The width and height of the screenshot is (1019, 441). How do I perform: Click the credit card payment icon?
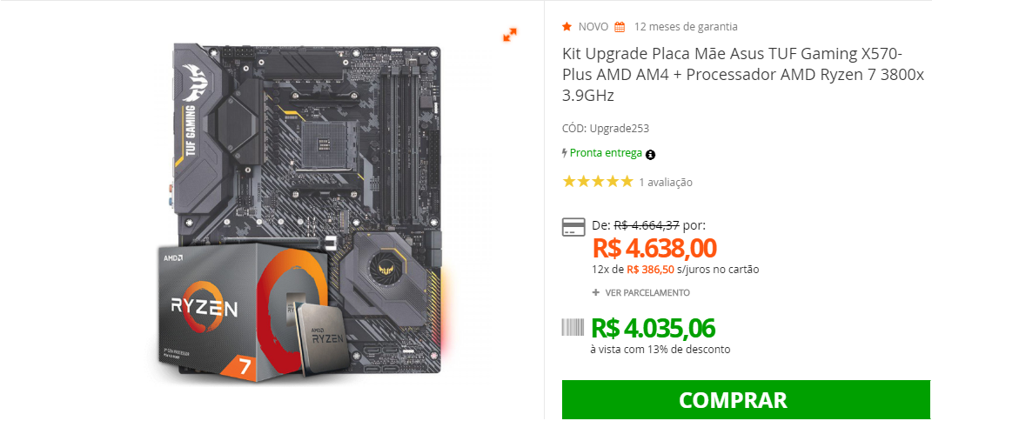573,227
